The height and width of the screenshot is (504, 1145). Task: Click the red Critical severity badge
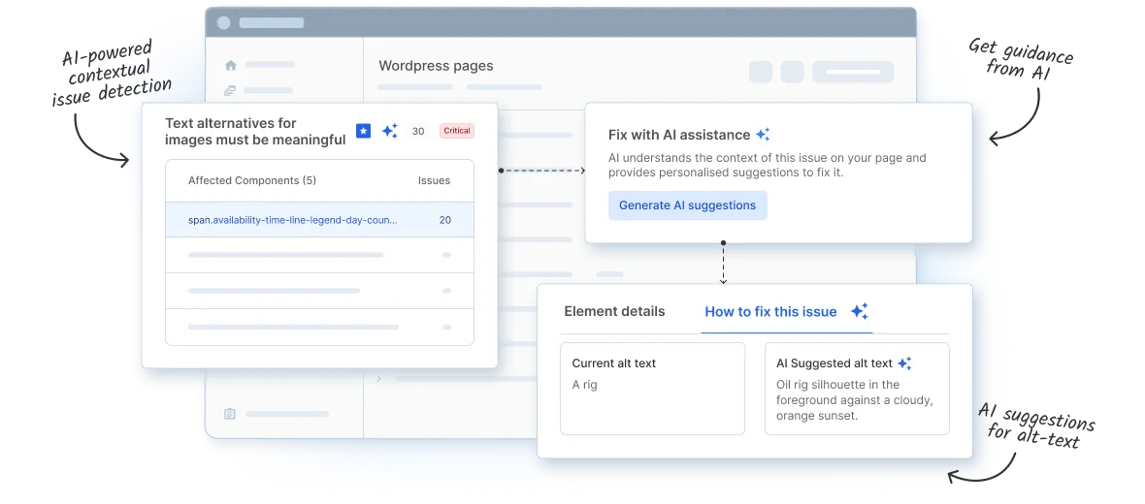pyautogui.click(x=456, y=131)
